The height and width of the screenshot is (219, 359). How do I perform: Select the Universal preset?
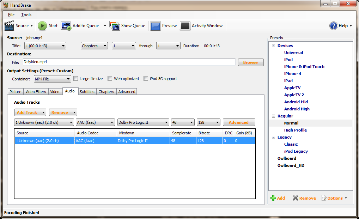click(293, 53)
